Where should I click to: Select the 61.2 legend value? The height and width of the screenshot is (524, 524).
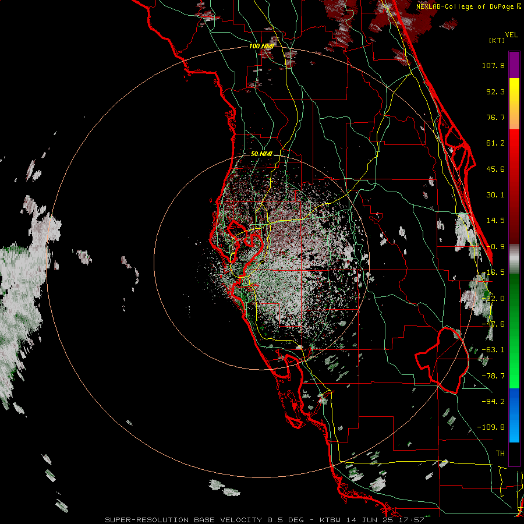pos(495,143)
